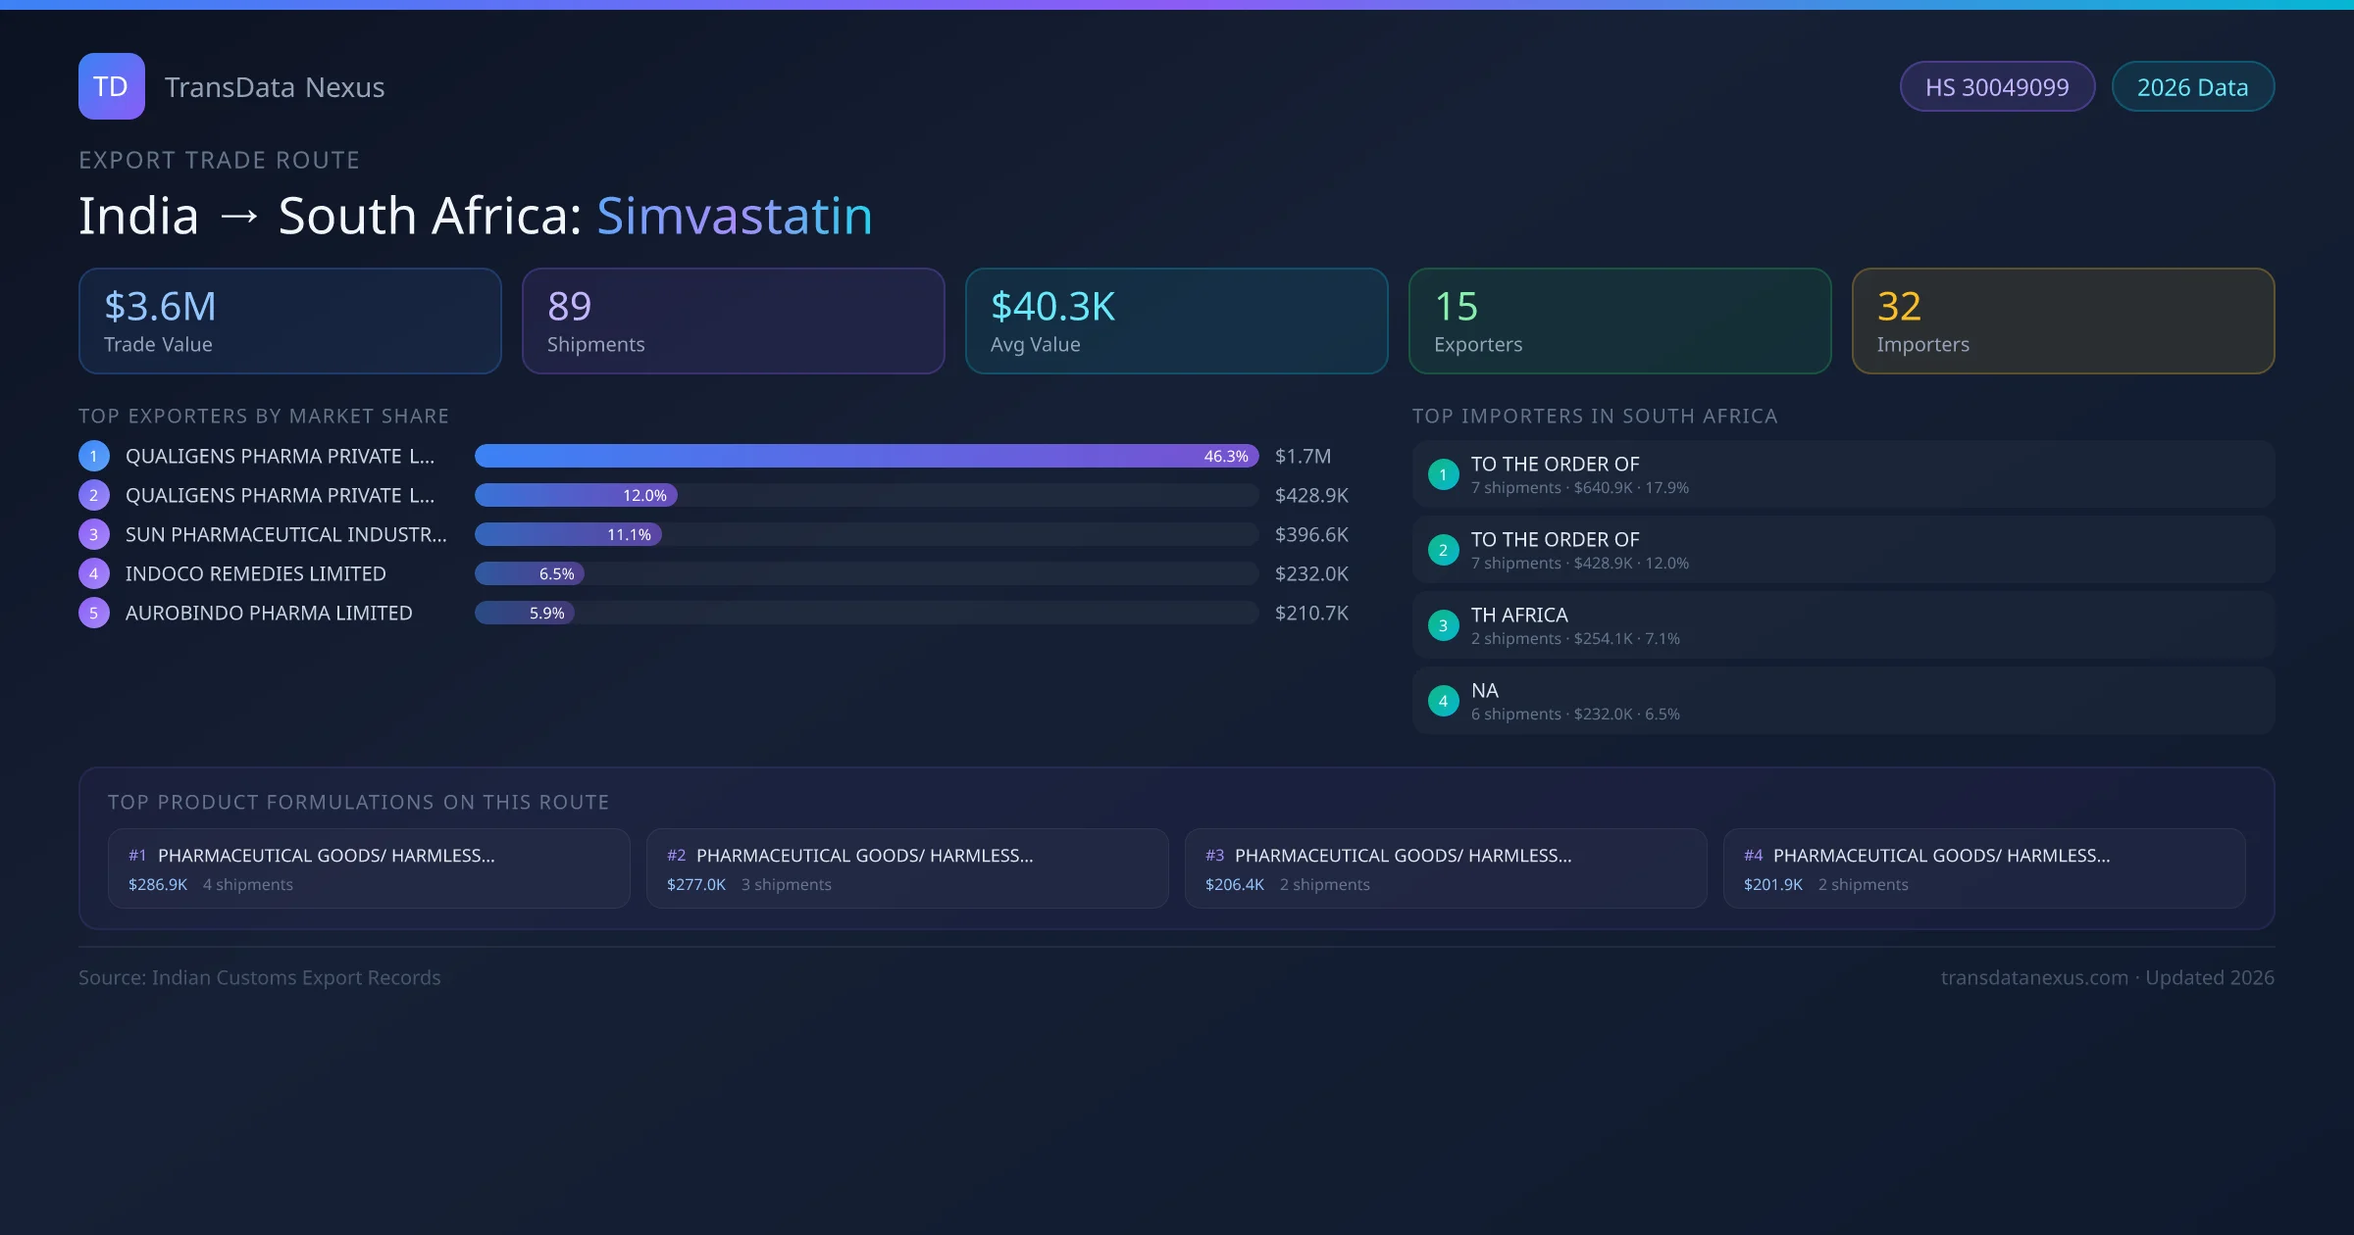The width and height of the screenshot is (2354, 1235).
Task: Select TH AFRICA importer row
Action: pyautogui.click(x=1843, y=625)
